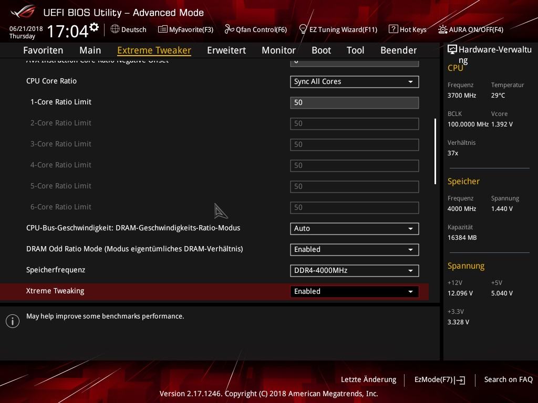The image size is (538, 403).
Task: Open date and time settings gear
Action: [94, 27]
